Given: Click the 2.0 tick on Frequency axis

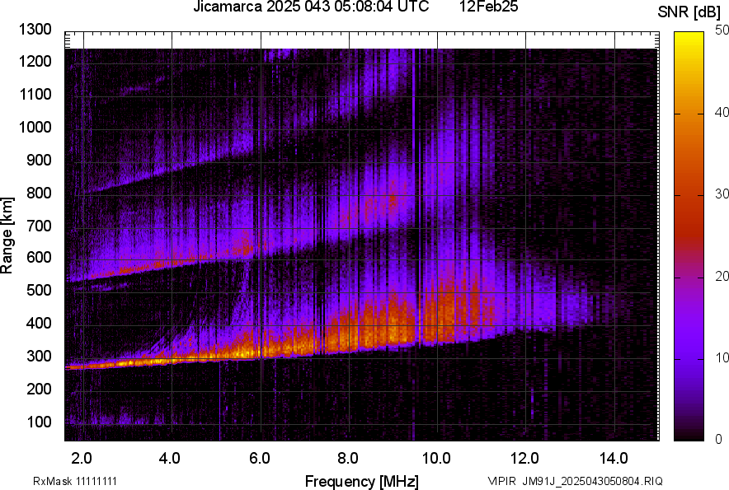Looking at the screenshot, I should coord(82,458).
